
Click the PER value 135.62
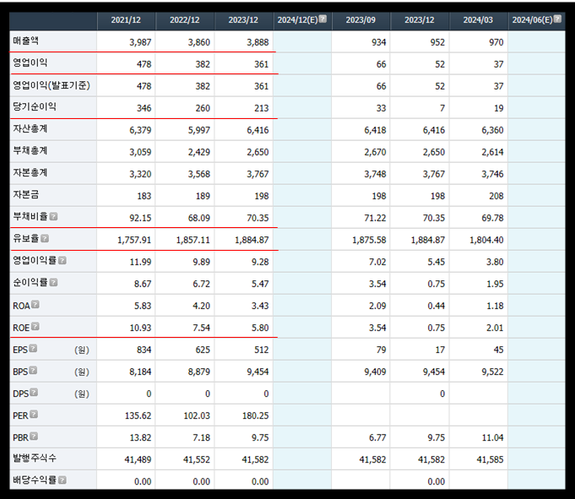138,416
